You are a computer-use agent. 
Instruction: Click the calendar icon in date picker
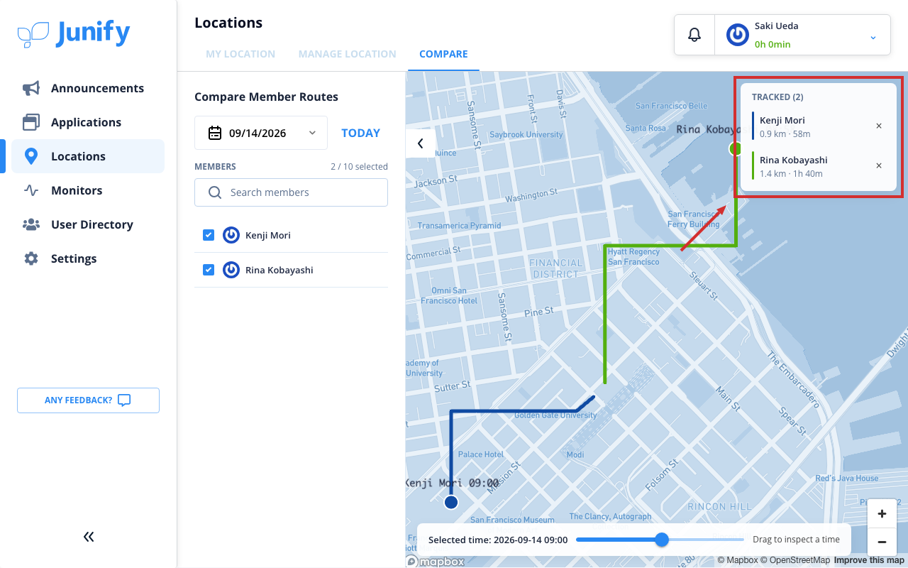215,133
